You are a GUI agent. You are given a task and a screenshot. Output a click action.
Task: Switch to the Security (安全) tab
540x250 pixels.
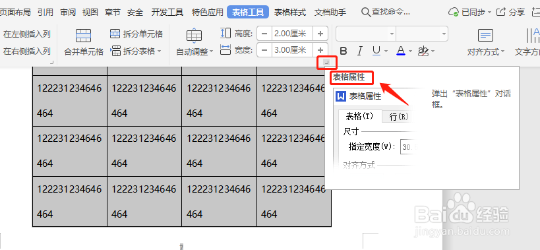(135, 13)
